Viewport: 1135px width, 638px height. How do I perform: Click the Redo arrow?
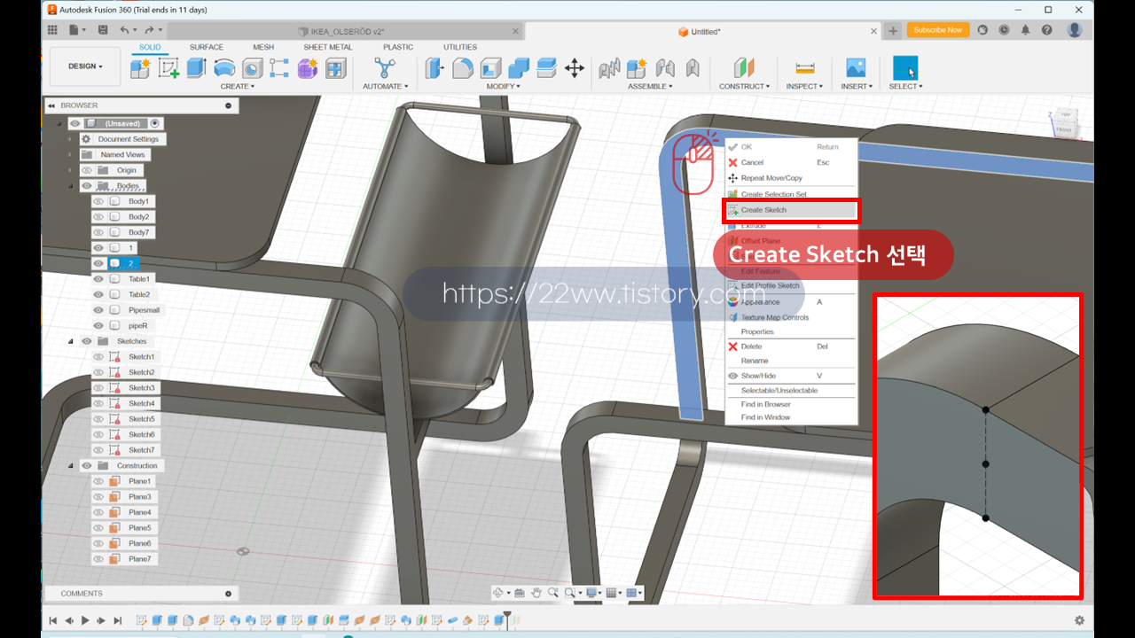pyautogui.click(x=148, y=30)
